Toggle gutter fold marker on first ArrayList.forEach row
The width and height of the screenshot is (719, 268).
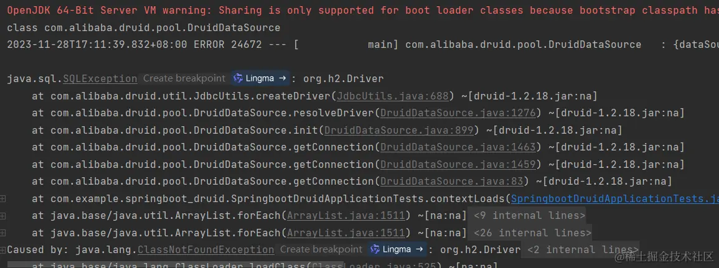(3, 216)
